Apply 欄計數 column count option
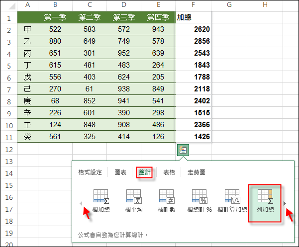The height and width of the screenshot is (247, 299). pyautogui.click(x=167, y=201)
